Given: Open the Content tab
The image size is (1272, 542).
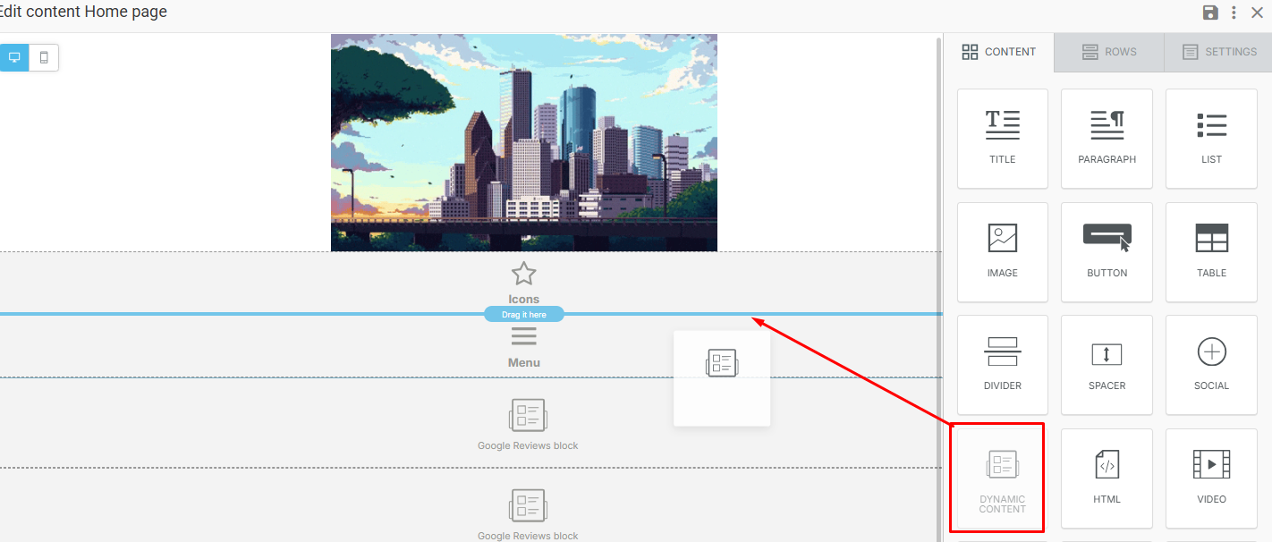Looking at the screenshot, I should coord(999,52).
